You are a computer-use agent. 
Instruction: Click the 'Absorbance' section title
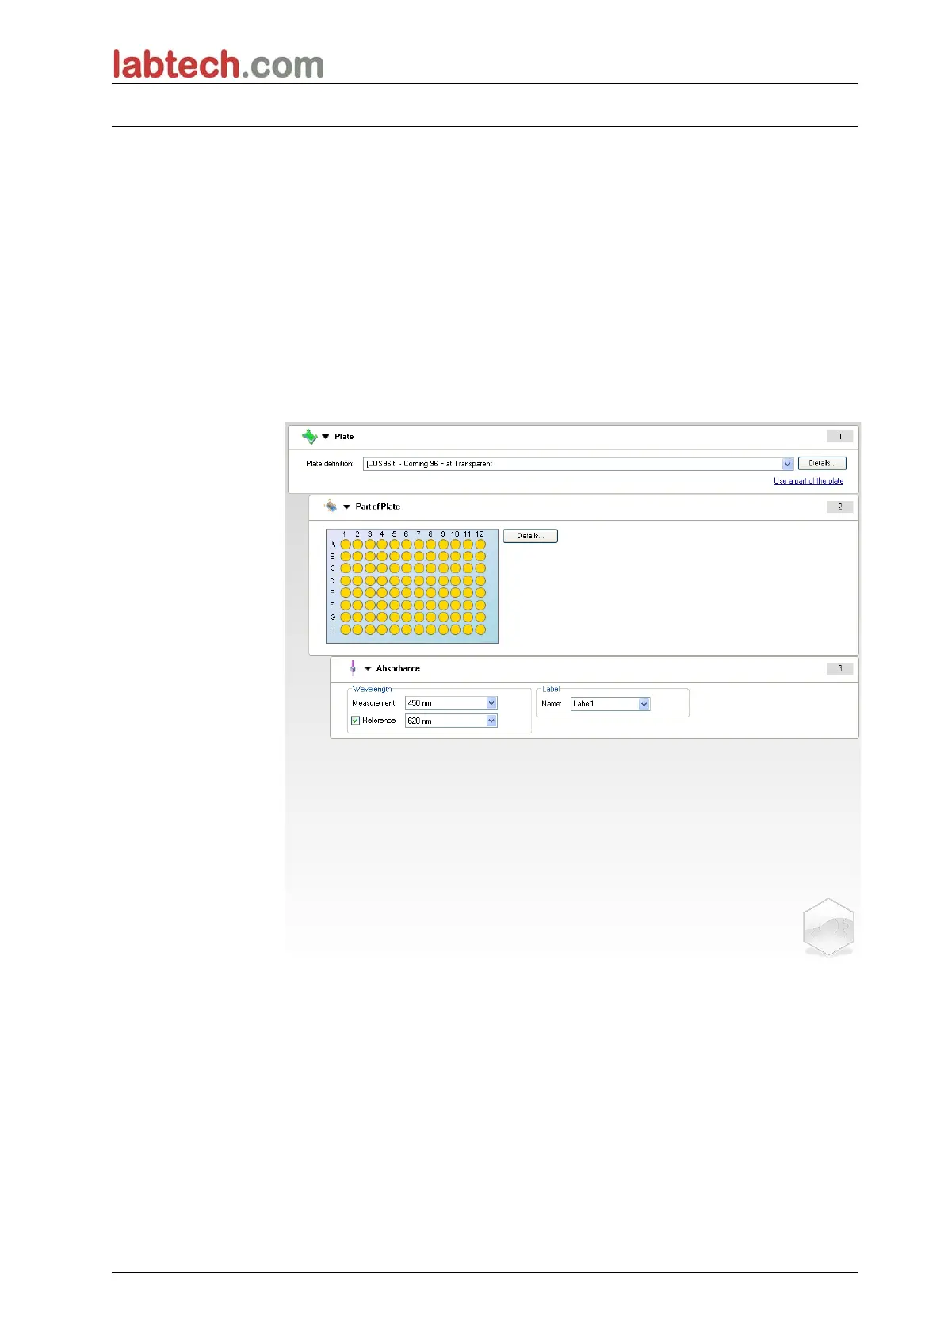398,669
